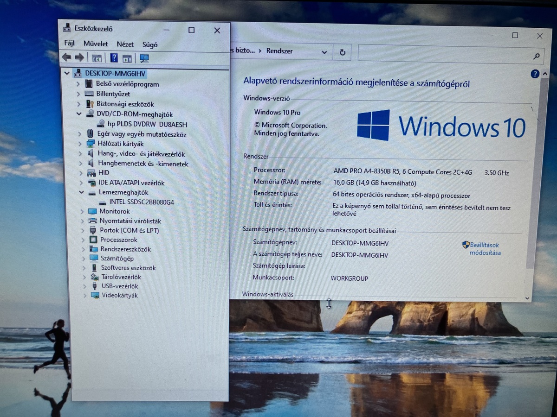Expand the IDE ATA/ATAPI vezérlők branch

(81, 183)
